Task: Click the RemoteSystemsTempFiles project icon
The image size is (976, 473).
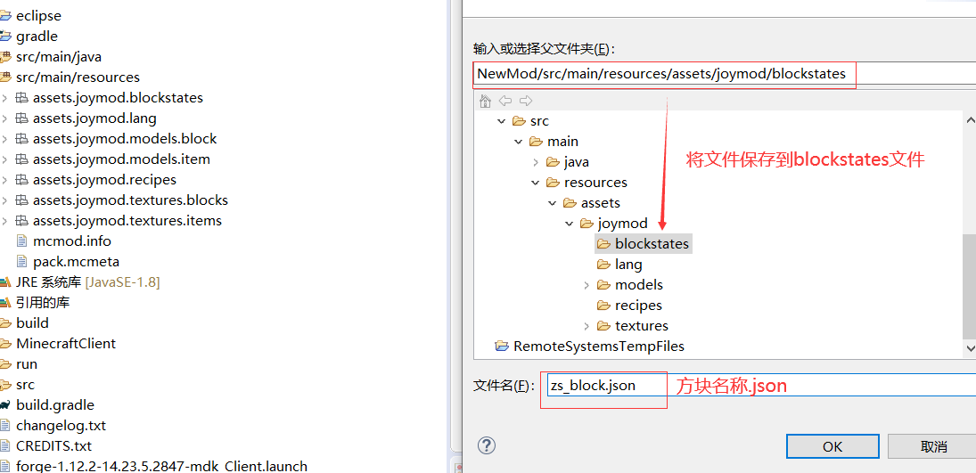Action: pos(502,347)
